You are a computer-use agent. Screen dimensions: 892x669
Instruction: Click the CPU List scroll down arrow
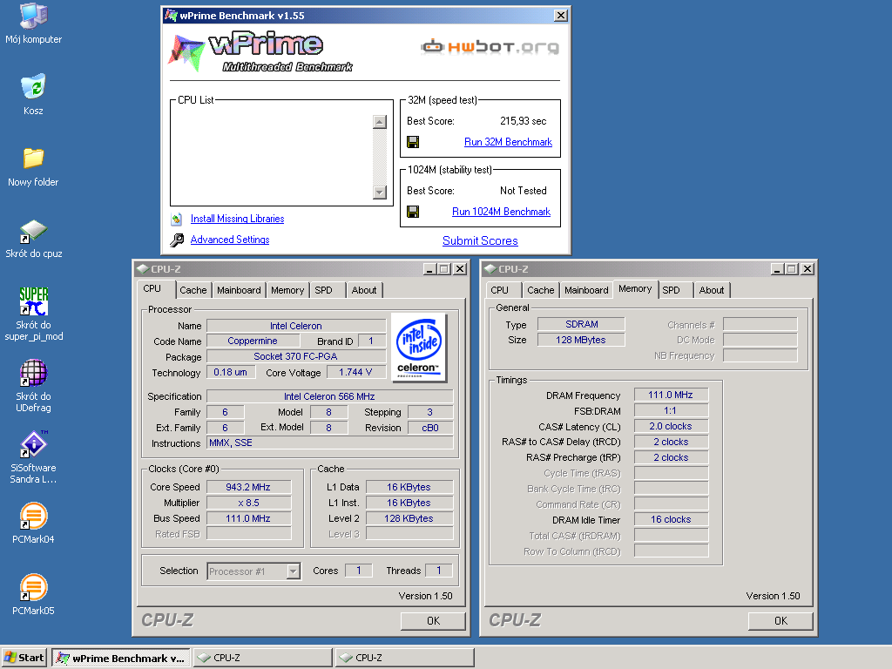(x=380, y=193)
